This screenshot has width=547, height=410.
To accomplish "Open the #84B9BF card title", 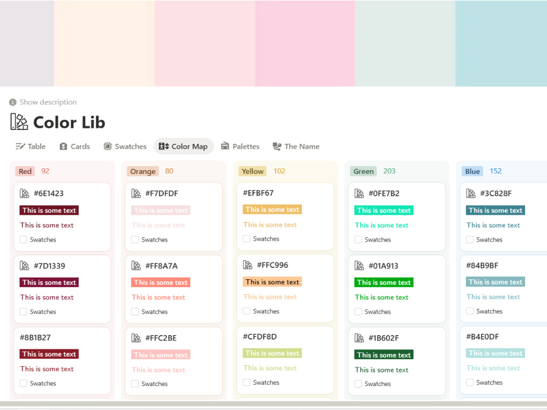I will (482, 265).
